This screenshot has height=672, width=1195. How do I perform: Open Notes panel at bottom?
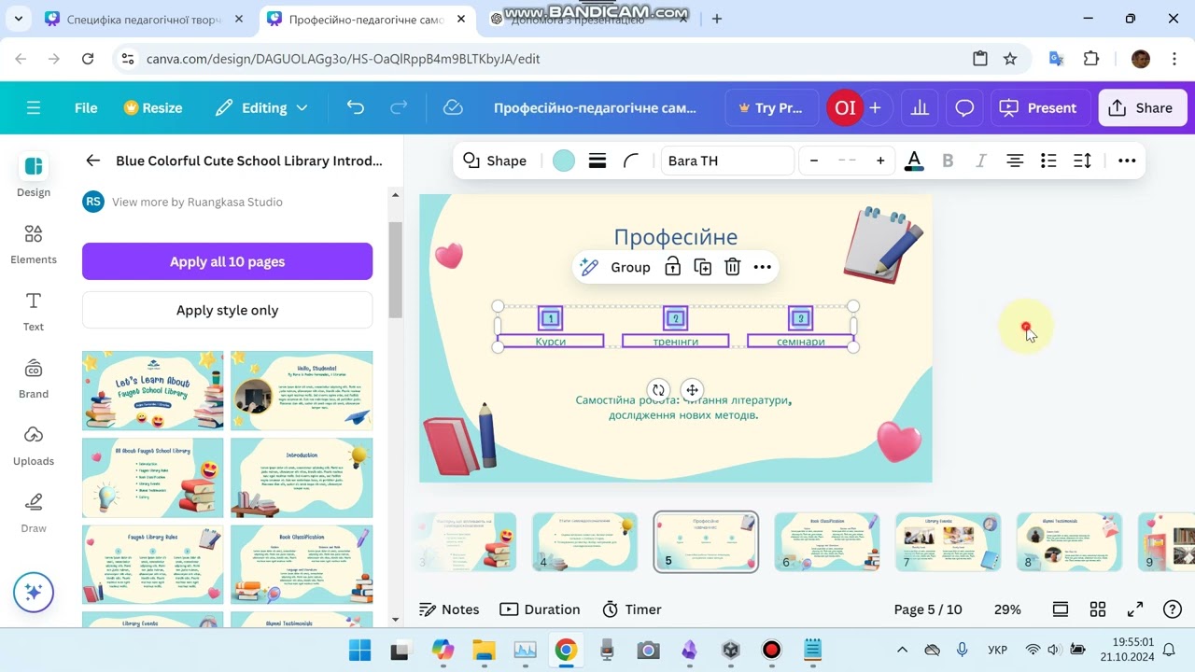point(449,609)
